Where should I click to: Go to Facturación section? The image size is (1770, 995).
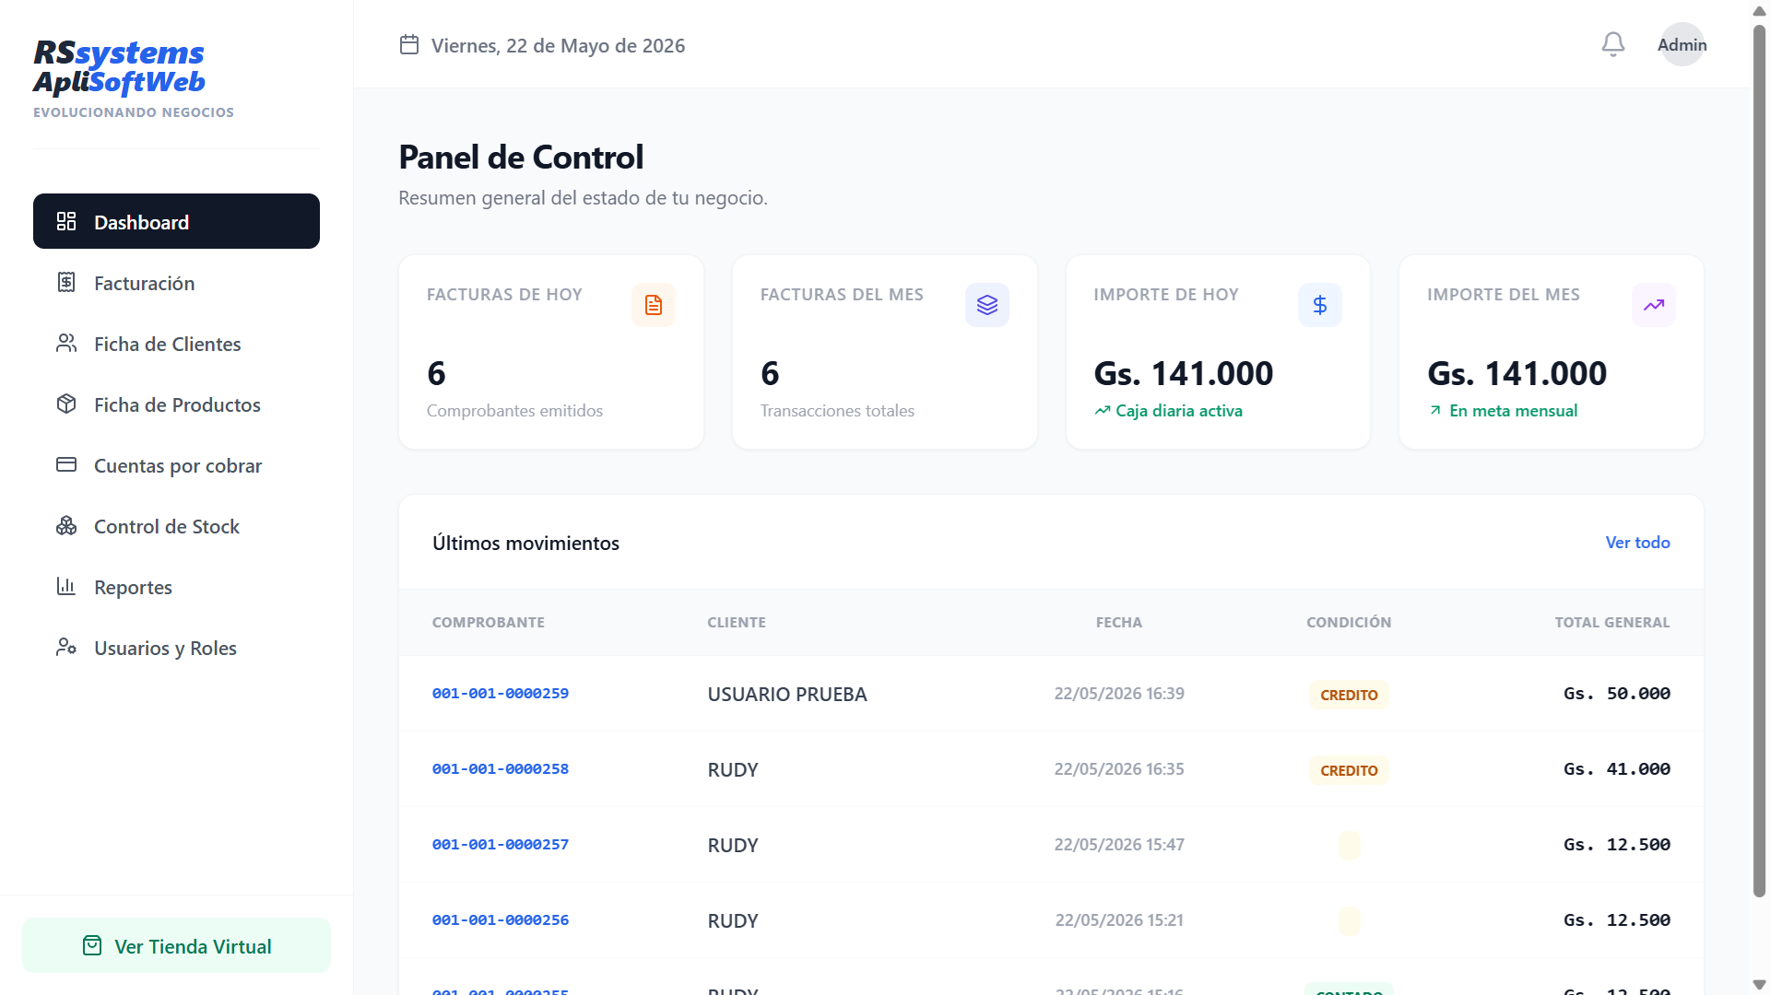pyautogui.click(x=176, y=282)
